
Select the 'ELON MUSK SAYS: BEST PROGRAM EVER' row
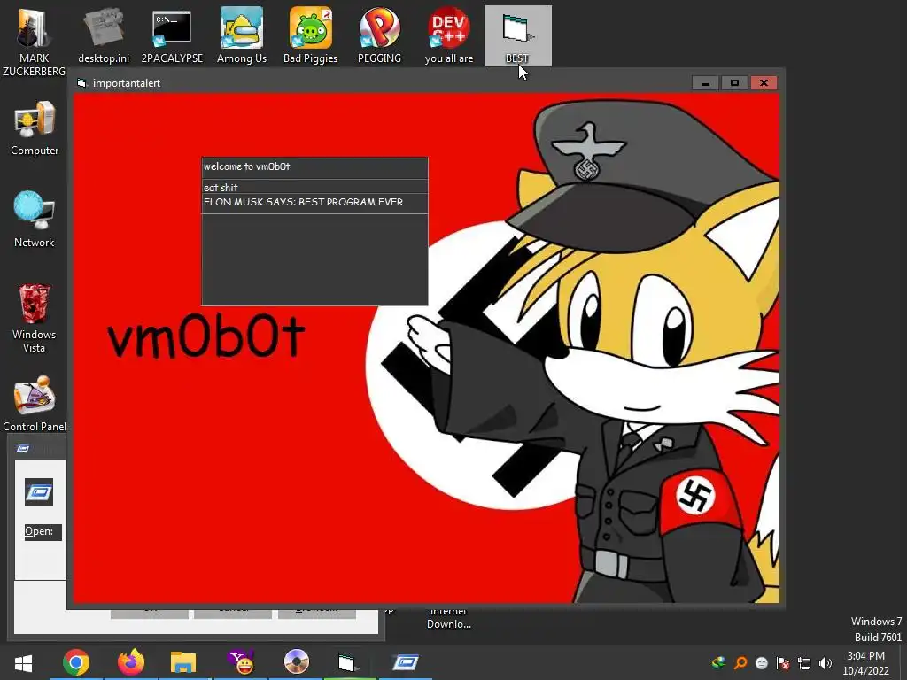(314, 203)
